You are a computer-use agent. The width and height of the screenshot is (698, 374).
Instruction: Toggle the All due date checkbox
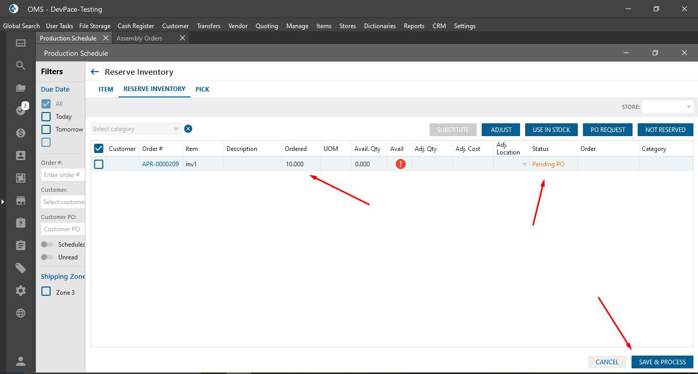(46, 103)
